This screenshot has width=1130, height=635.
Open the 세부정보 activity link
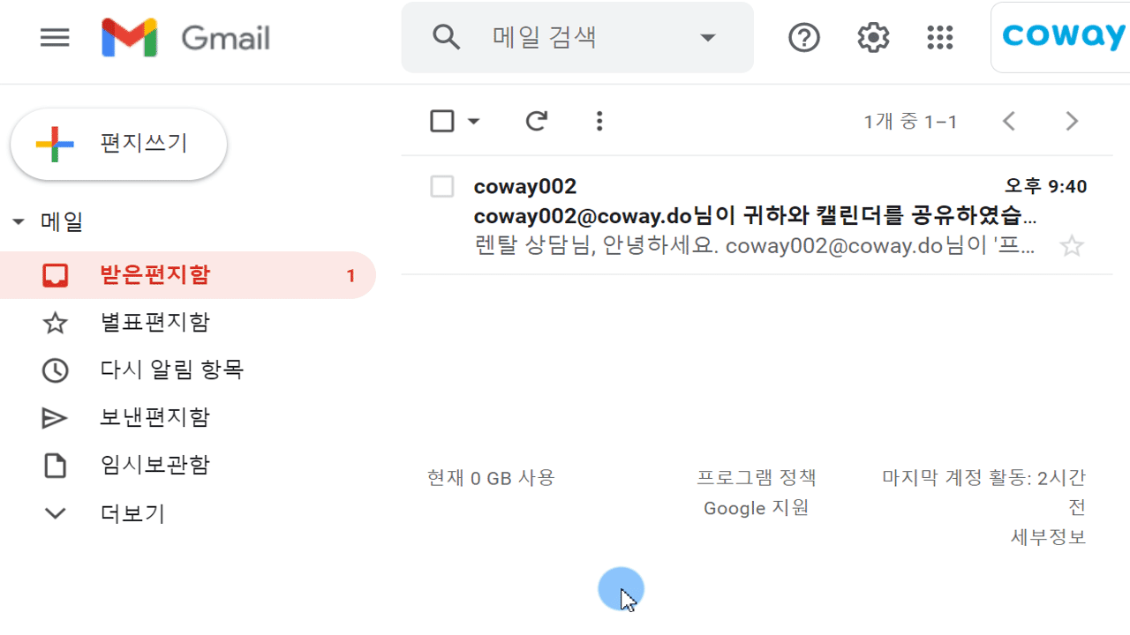pos(1048,536)
